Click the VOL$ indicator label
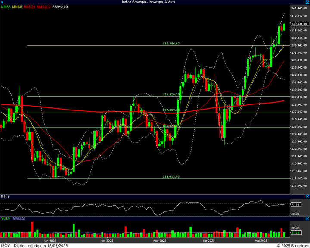Image resolution: width=310 pixels, height=248 pixels. [x=6, y=219]
